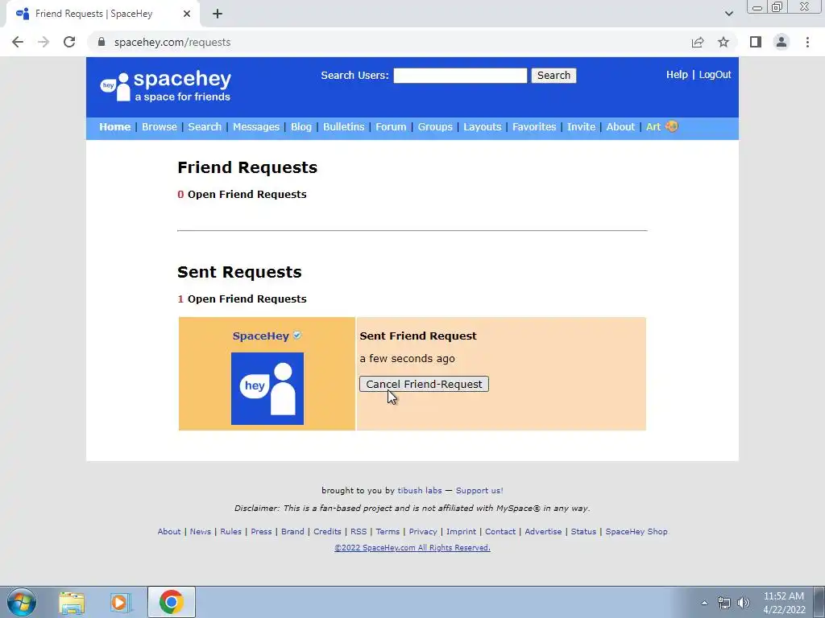Open Layouts in the nav bar

tap(483, 126)
